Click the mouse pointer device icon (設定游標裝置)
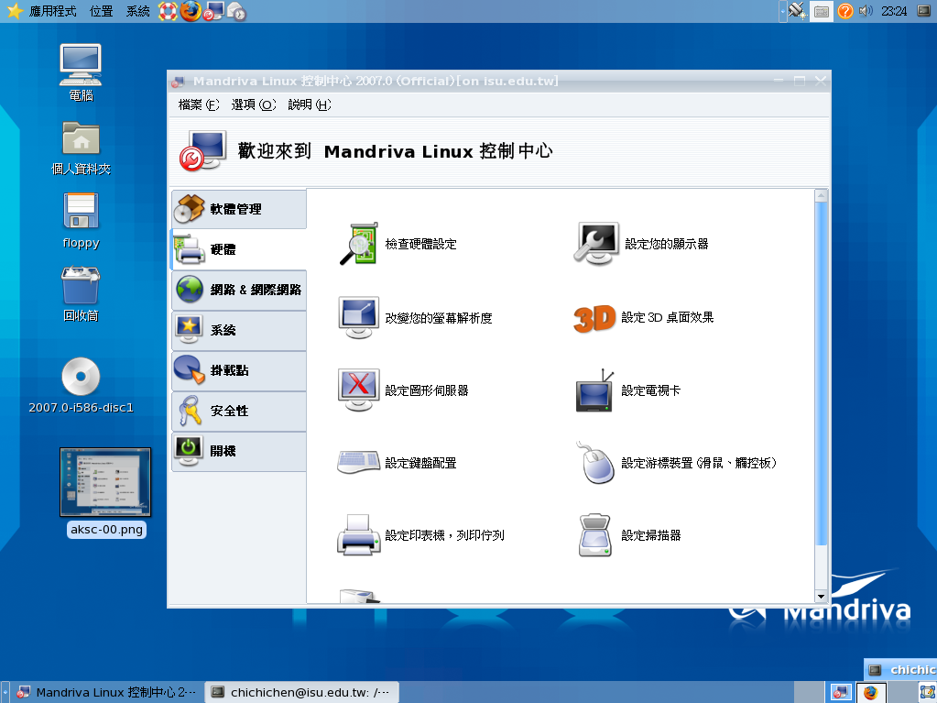The height and width of the screenshot is (703, 937). [x=596, y=463]
